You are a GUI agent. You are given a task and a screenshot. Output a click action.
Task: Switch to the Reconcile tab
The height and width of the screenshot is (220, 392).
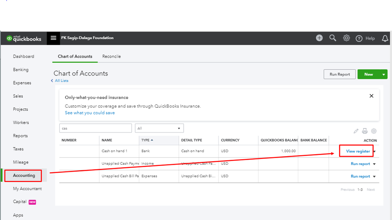click(x=111, y=56)
